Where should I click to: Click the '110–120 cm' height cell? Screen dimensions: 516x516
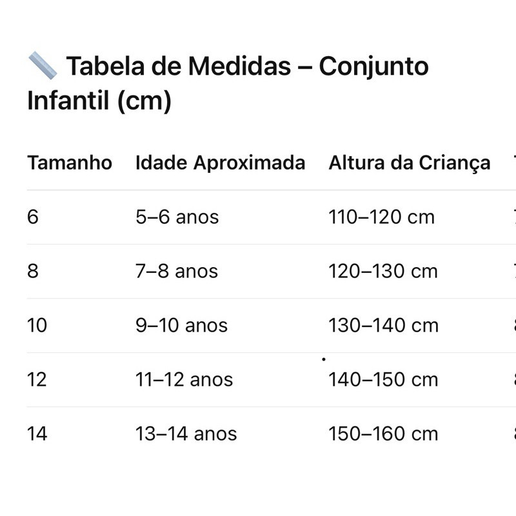tap(381, 217)
